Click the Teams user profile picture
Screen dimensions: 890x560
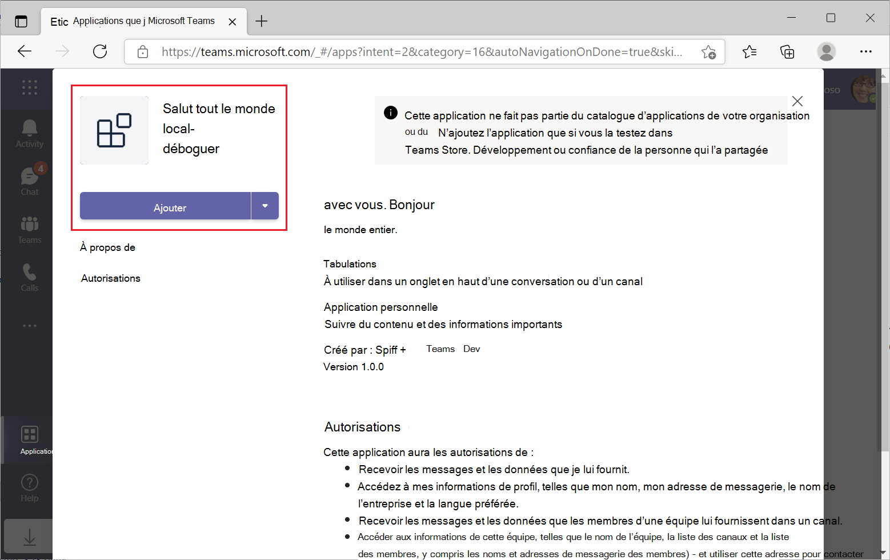point(863,90)
